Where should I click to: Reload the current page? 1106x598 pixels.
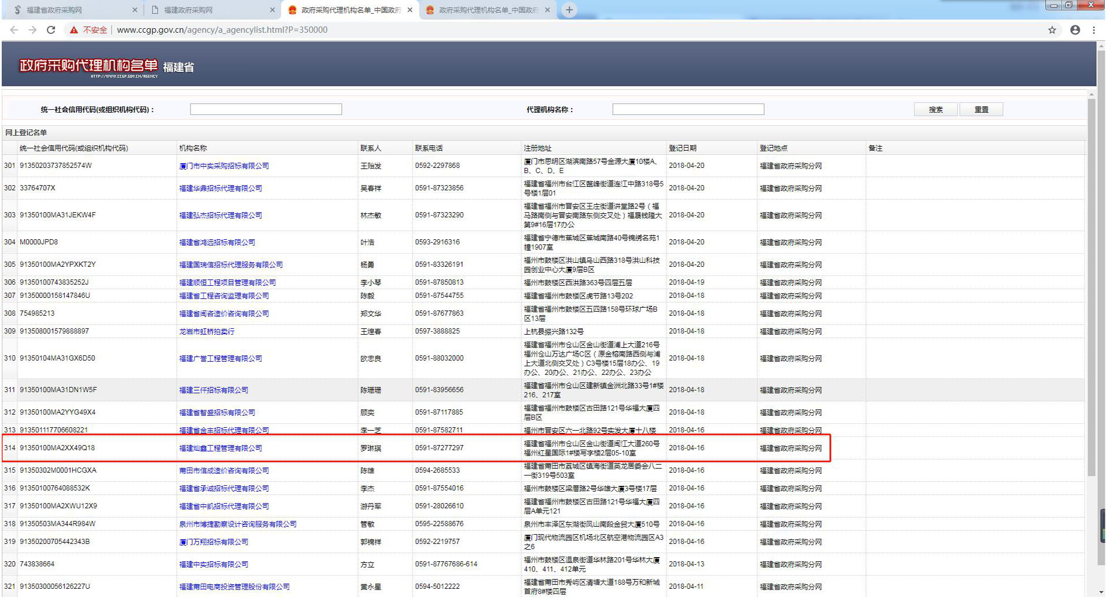(x=51, y=30)
